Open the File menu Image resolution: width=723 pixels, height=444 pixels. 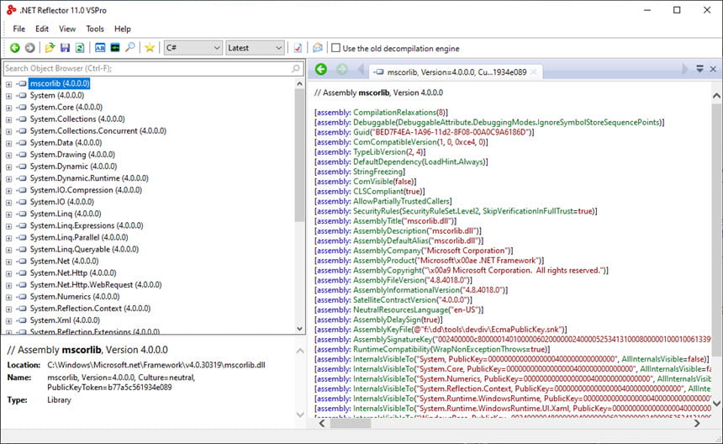18,29
